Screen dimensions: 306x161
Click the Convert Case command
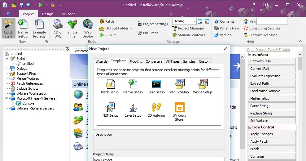click(x=272, y=61)
